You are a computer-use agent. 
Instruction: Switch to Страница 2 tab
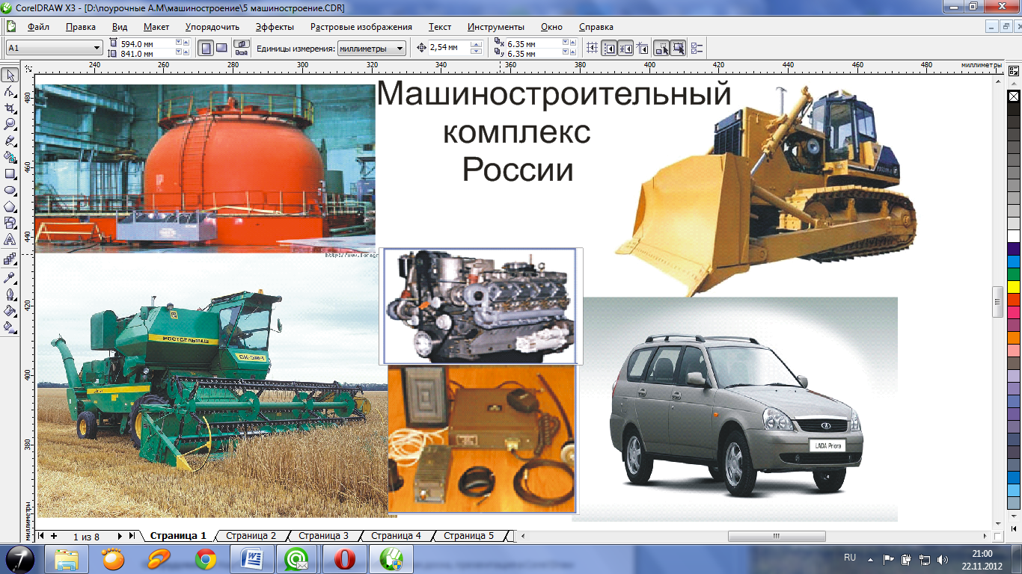click(x=251, y=536)
